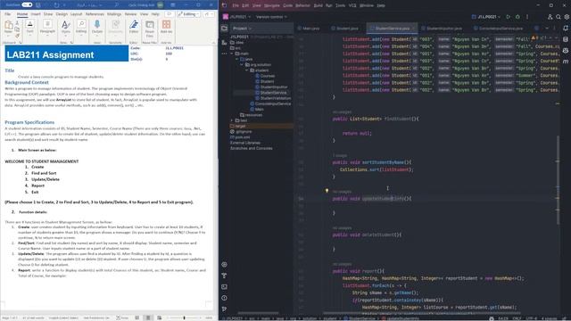Click the Format Painter icon in Word
This screenshot has width=571, height=321.
point(17,36)
